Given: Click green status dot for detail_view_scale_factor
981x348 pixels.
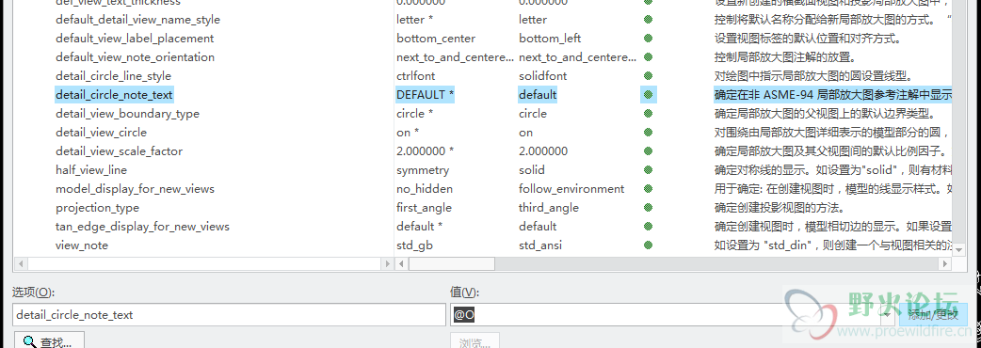Looking at the screenshot, I should click(648, 151).
